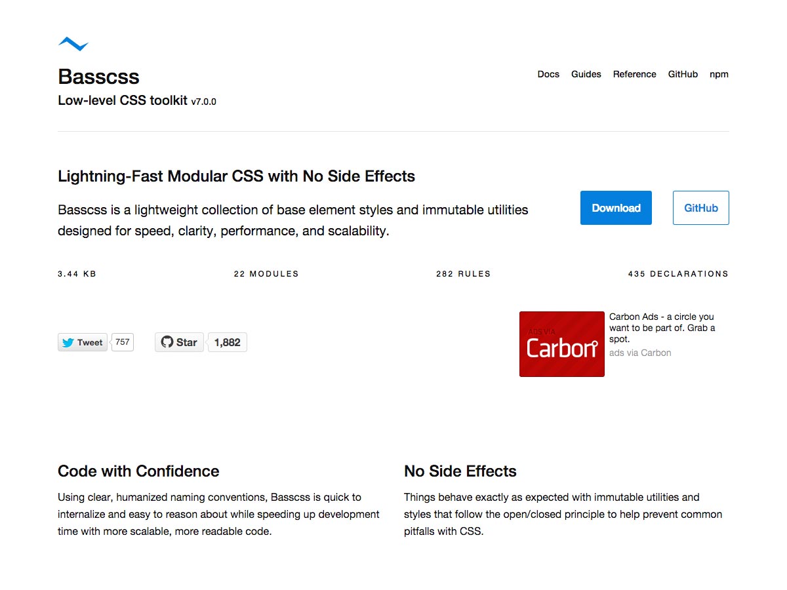This screenshot has width=787, height=590.
Task: Open the npm link in navigation
Action: [719, 74]
